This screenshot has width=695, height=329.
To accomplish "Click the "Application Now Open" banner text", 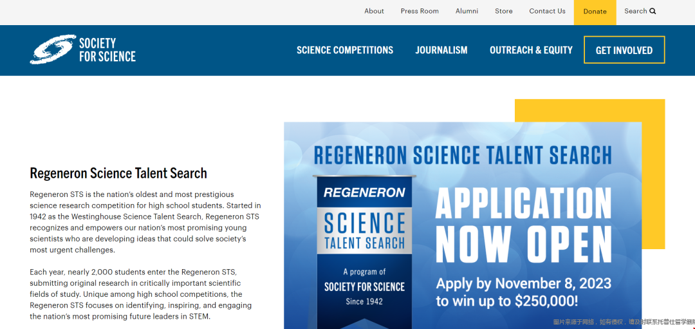I will 523,225.
